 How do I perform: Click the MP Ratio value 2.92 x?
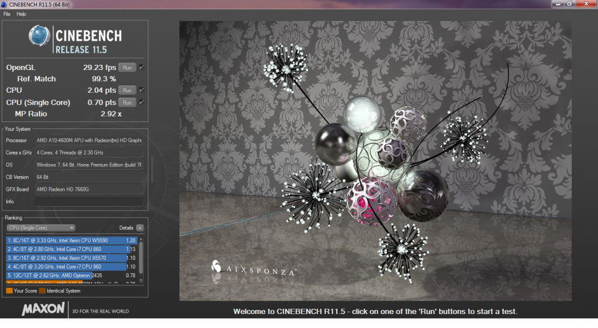click(111, 114)
